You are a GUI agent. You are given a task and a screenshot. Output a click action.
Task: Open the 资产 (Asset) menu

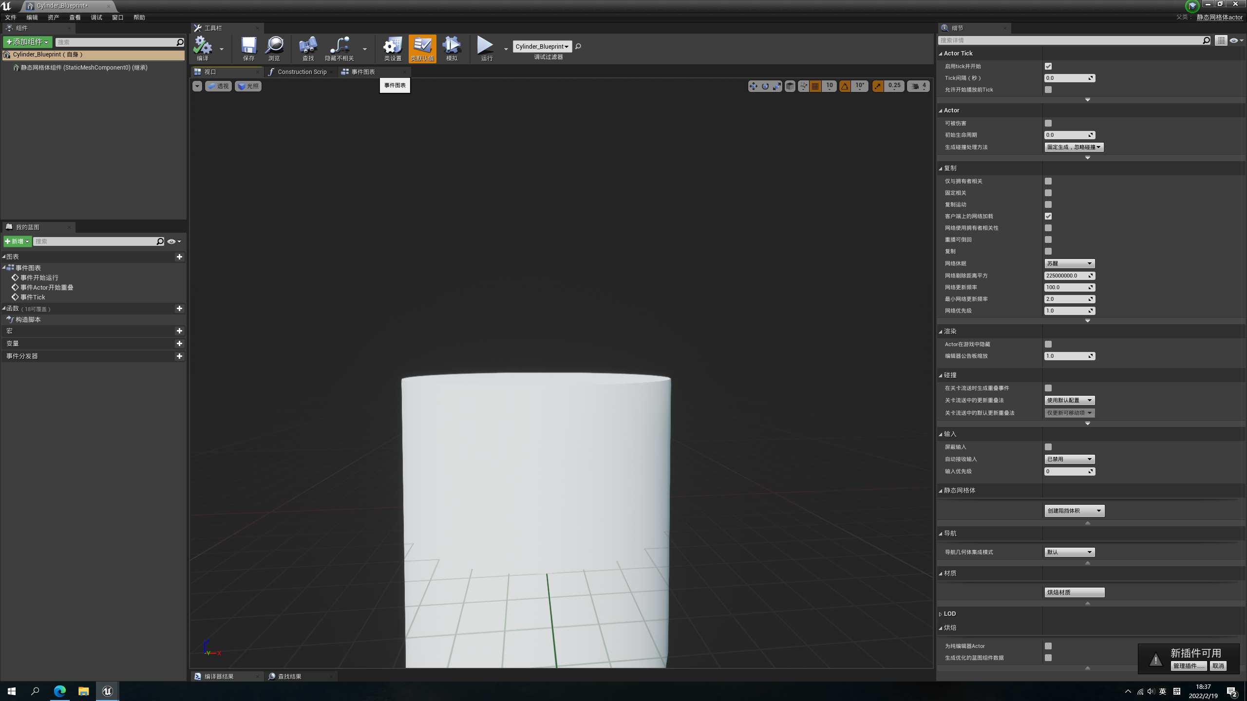coord(54,18)
